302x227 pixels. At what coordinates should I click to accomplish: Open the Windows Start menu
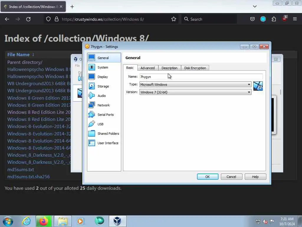click(8, 221)
